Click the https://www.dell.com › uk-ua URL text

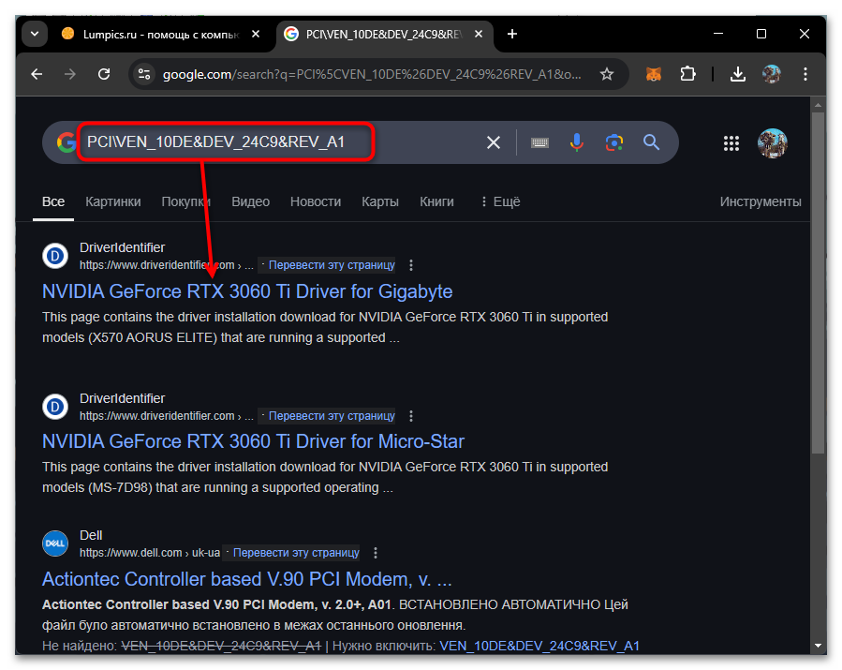150,553
